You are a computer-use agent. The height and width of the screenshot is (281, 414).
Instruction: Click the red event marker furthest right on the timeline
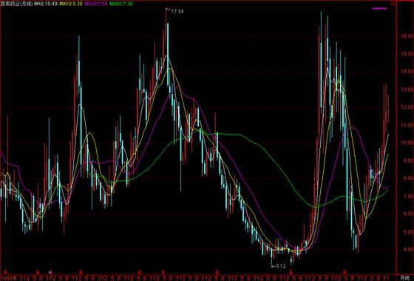click(x=345, y=272)
